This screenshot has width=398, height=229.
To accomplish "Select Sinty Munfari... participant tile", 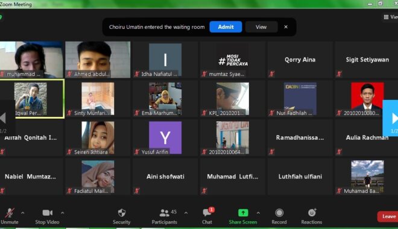I will pos(98,99).
